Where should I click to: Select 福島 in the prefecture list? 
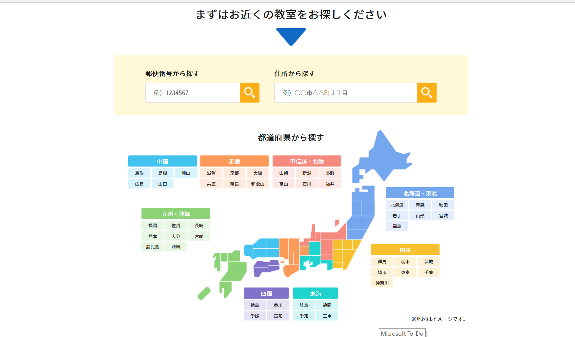click(397, 226)
